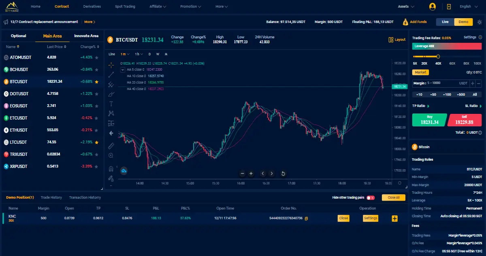This screenshot has height=256, width=486.
Task: Click the green Buy button
Action: pos(429,120)
